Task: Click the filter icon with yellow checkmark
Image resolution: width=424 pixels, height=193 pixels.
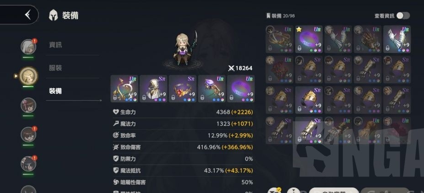Action: tap(274, 190)
